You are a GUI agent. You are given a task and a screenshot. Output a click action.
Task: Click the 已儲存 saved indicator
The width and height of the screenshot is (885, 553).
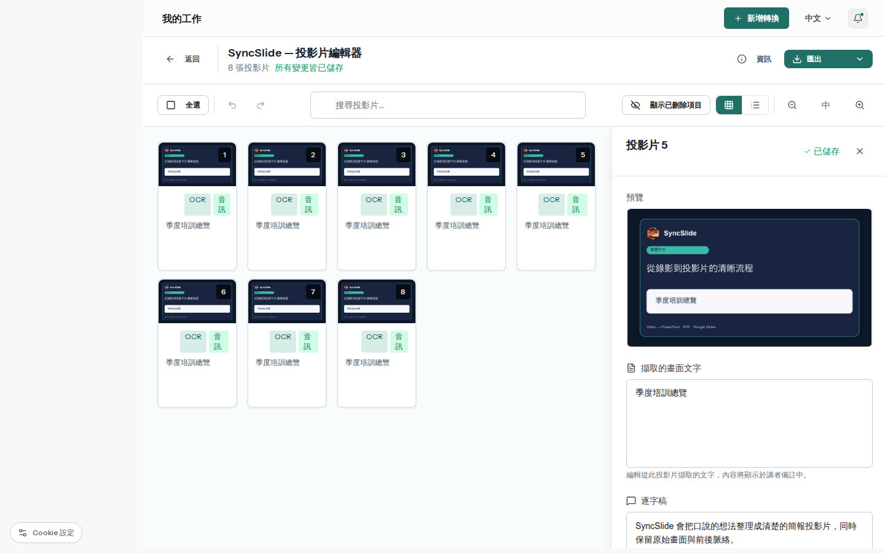tap(822, 151)
